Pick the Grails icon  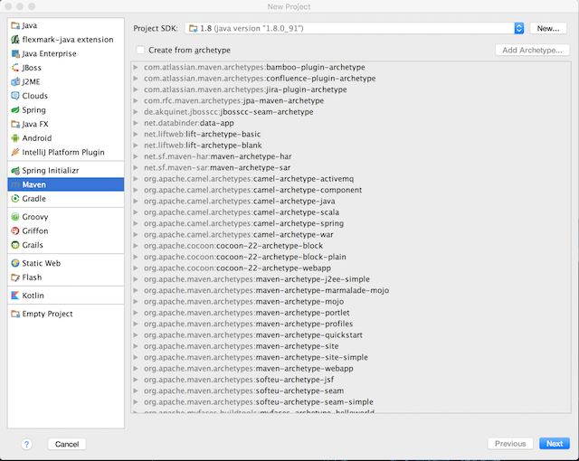tap(15, 245)
